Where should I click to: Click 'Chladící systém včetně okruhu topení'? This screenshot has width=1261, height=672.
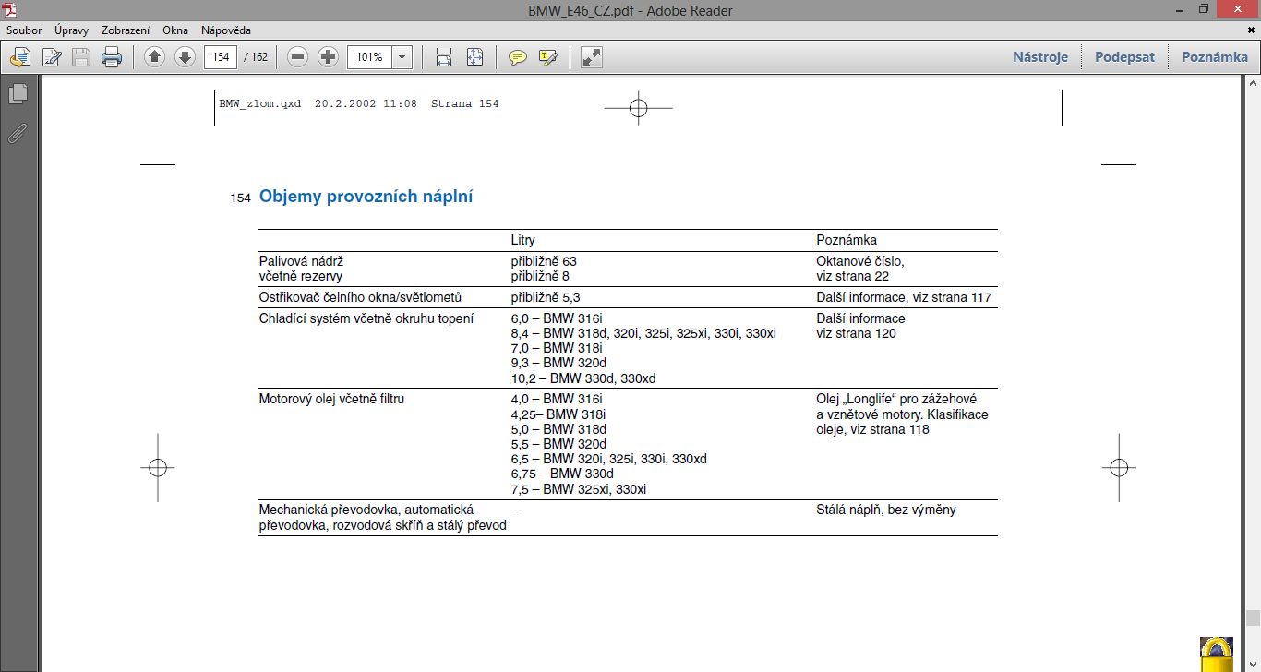click(x=366, y=318)
